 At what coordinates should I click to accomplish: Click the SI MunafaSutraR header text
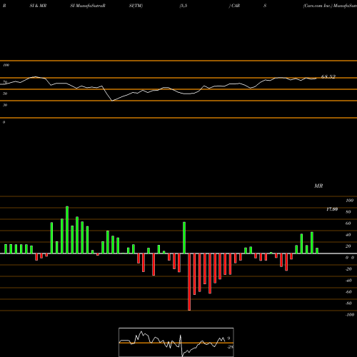pos(88,6)
